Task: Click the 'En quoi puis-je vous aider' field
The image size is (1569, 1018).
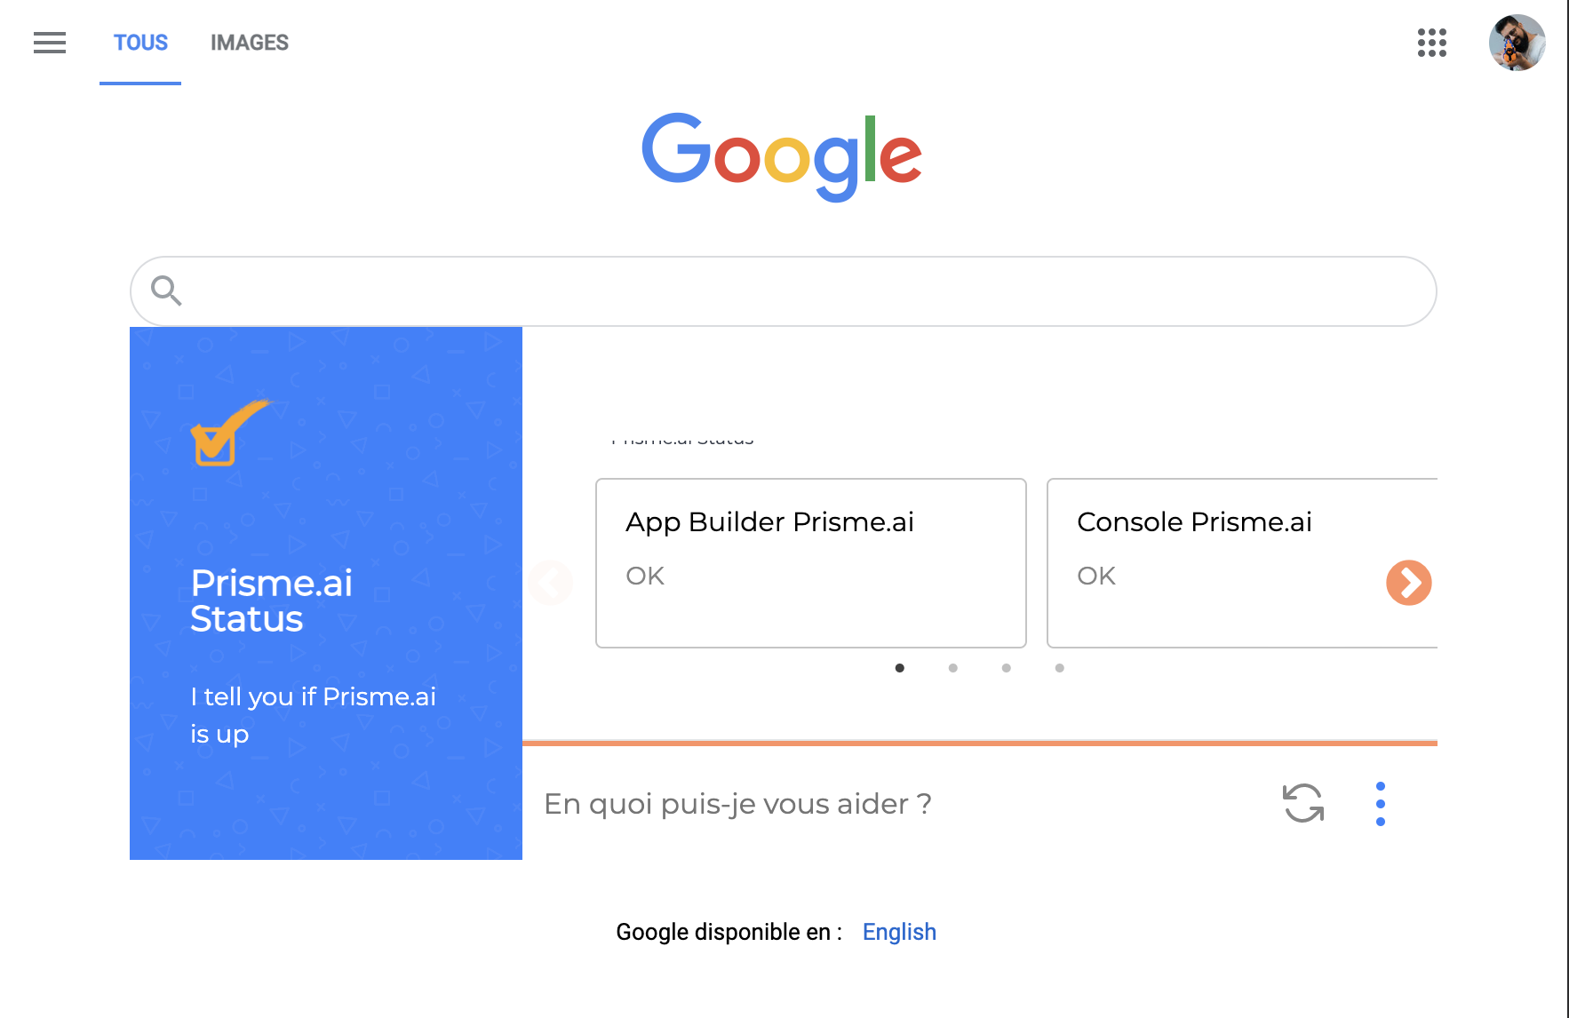Action: (x=897, y=804)
